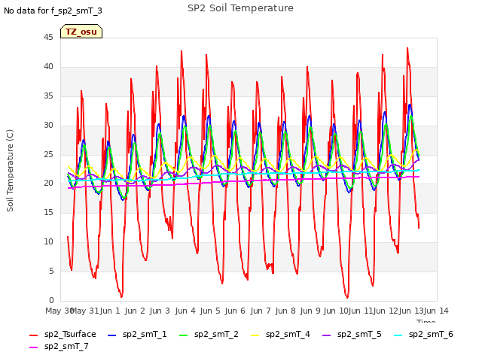
Task: Click the 25 y-axis tick label
Action: (x=48, y=154)
